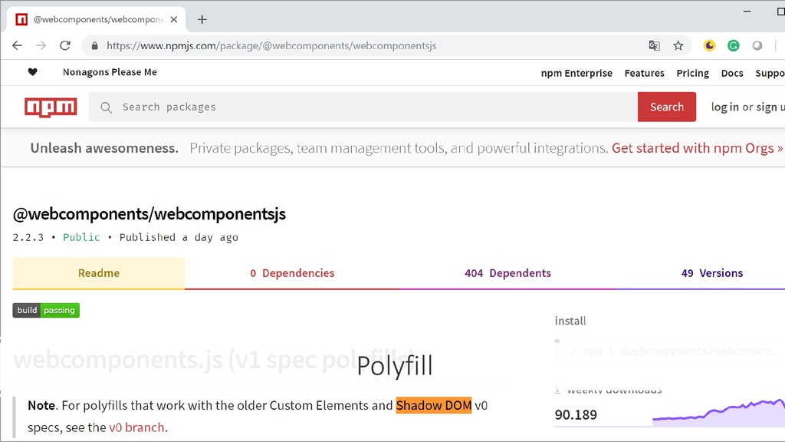Viewport: 785px width, 442px height.
Task: Click the 90.189 weekly downloads value
Action: tap(576, 415)
